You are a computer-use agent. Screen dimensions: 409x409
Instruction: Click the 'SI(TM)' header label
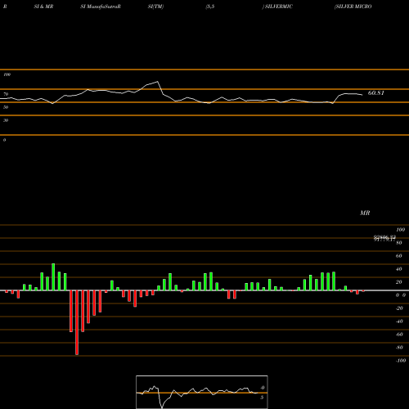[x=155, y=7]
